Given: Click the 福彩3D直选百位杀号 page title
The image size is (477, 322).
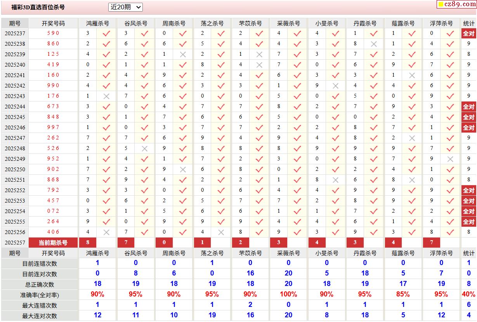Looking at the screenshot, I should [x=38, y=7].
